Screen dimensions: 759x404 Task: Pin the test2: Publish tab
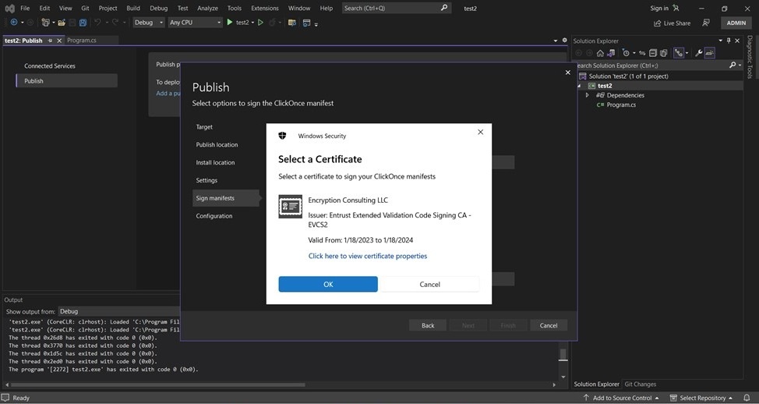tap(50, 41)
